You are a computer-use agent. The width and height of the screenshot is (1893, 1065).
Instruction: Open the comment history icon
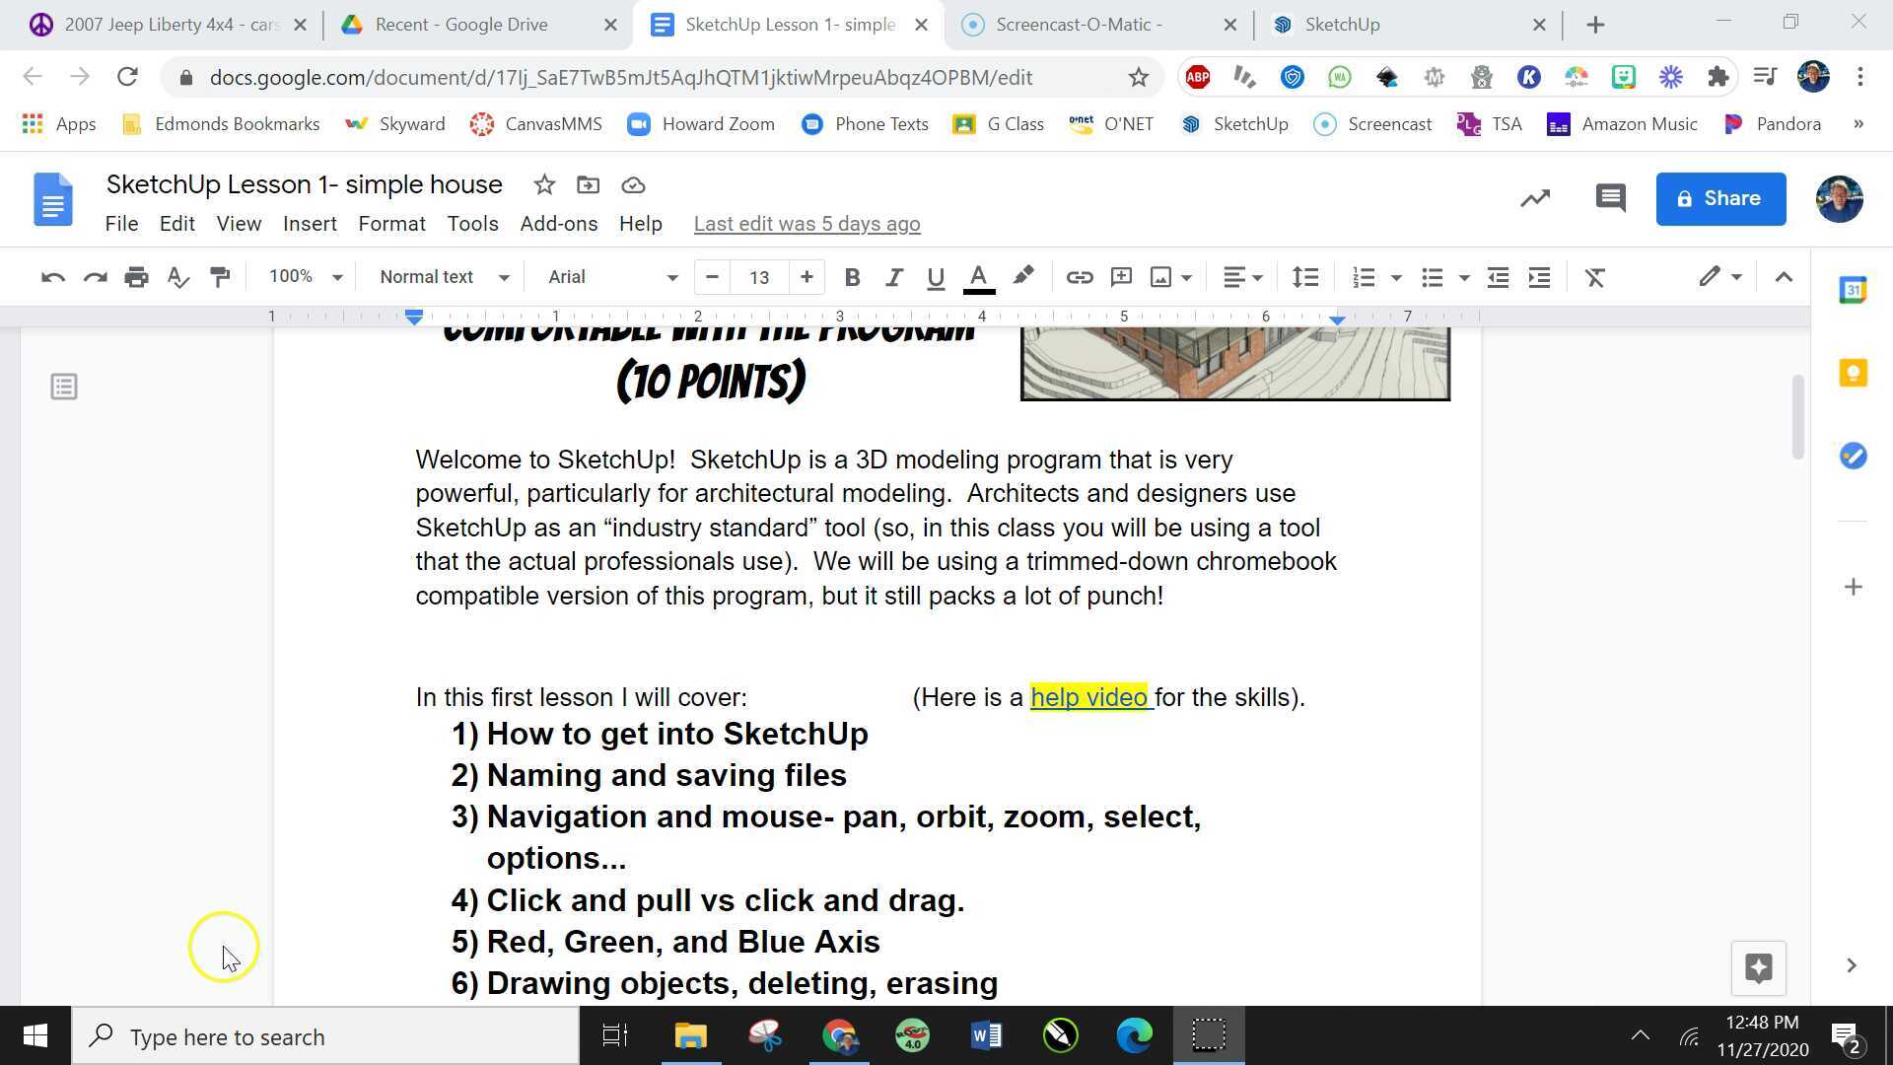(x=1609, y=198)
